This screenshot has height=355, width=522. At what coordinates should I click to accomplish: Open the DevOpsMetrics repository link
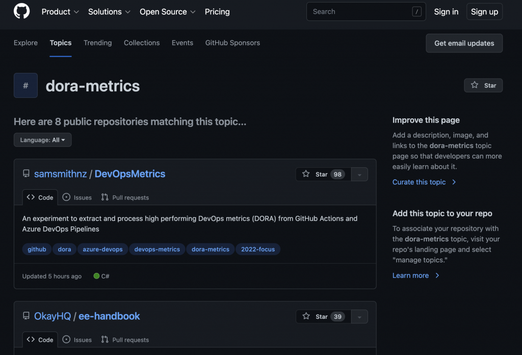130,174
